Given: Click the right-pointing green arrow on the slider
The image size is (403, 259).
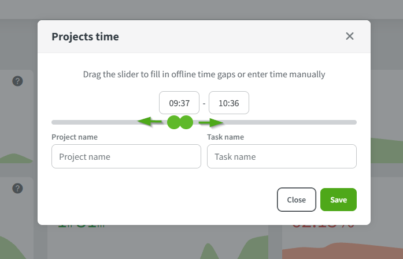Looking at the screenshot, I should pyautogui.click(x=210, y=122).
